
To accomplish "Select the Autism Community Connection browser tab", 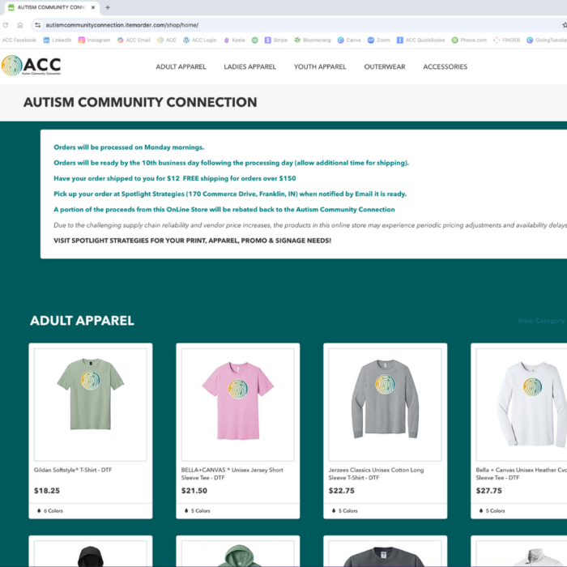I will [50, 7].
